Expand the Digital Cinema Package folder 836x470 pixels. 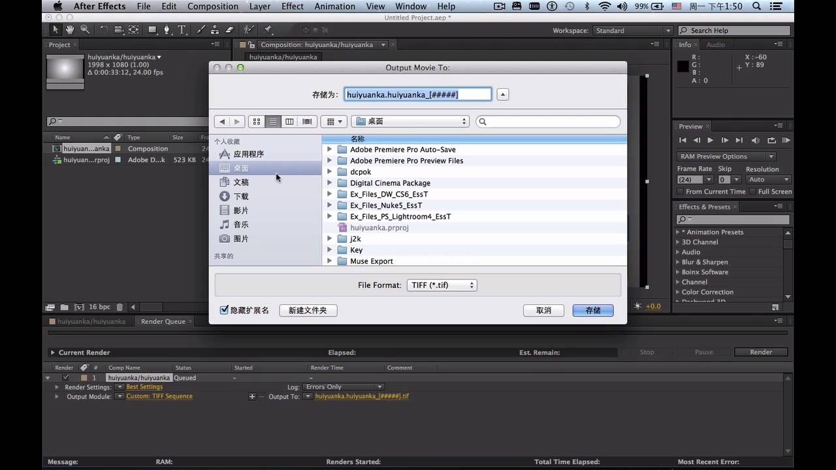pyautogui.click(x=329, y=183)
